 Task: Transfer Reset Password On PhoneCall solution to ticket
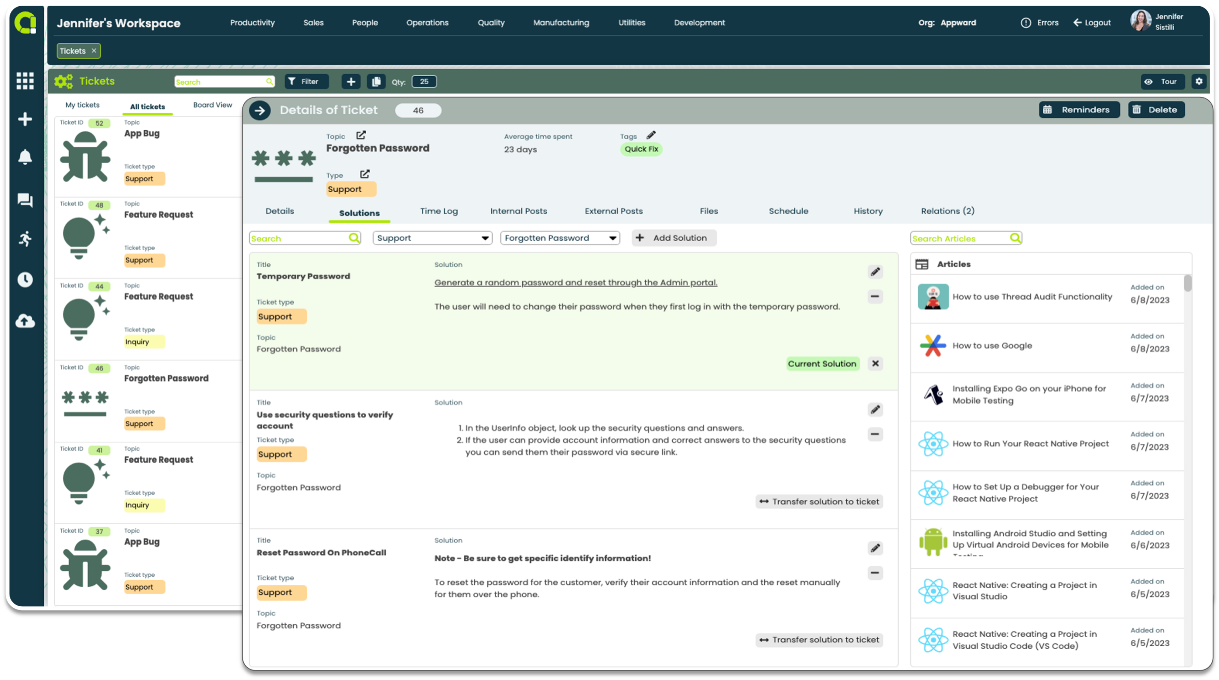[x=819, y=640]
